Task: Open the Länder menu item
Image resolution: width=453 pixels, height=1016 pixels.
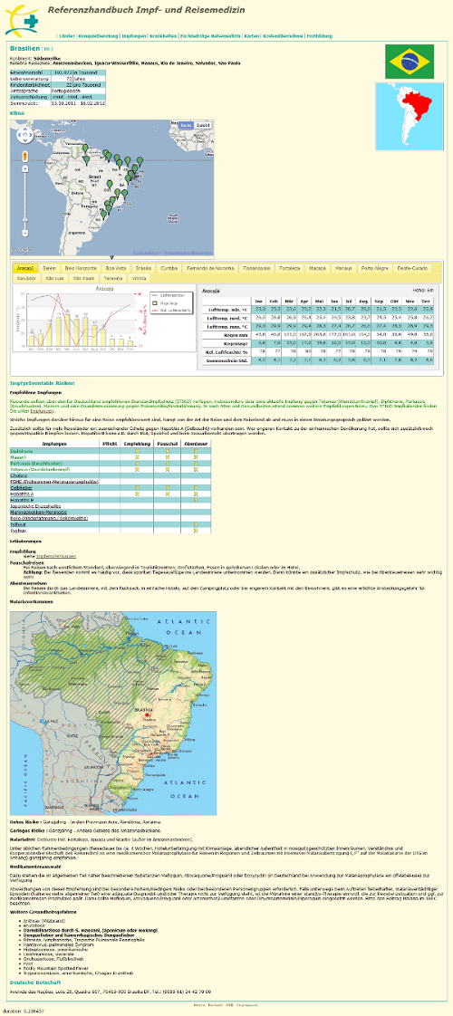Action: [67, 35]
